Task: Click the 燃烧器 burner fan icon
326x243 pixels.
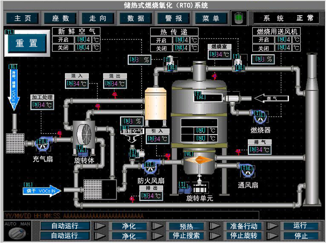Action: coord(260,117)
